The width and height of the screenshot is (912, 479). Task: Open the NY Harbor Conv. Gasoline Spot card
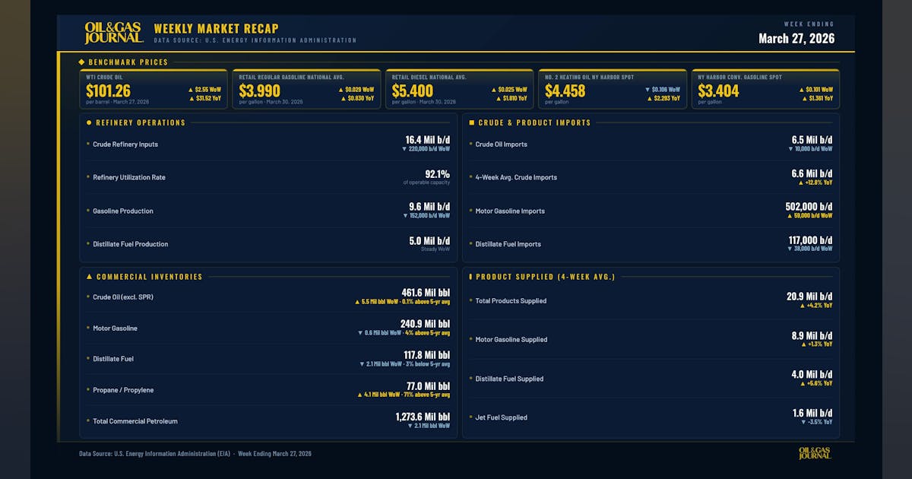(x=765, y=89)
